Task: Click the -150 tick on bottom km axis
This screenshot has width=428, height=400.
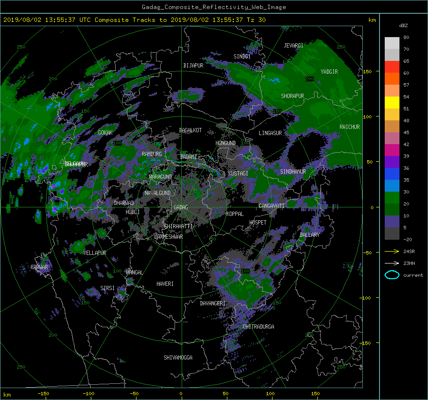Action: 43,394
